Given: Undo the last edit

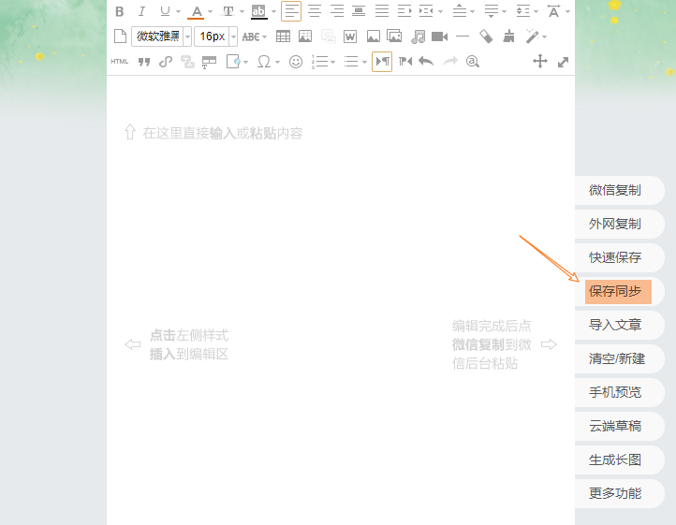Looking at the screenshot, I should [426, 62].
